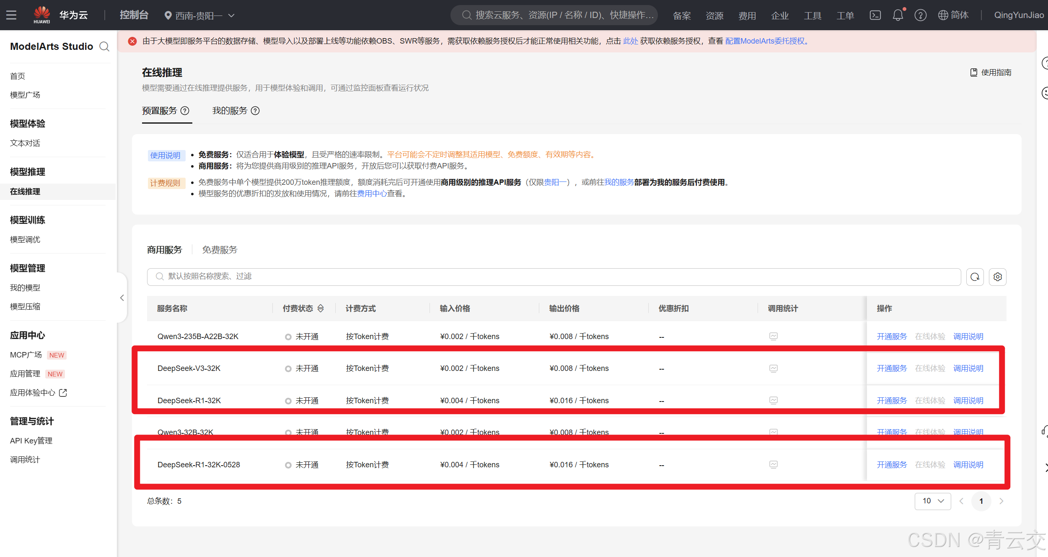Click the location pin icon
Viewport: 1048px width, 557px height.
tap(168, 16)
